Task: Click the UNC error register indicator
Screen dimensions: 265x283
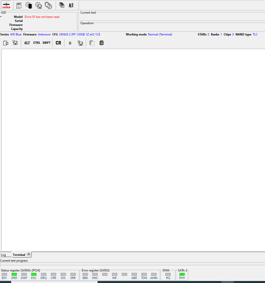Action: (x=95, y=274)
